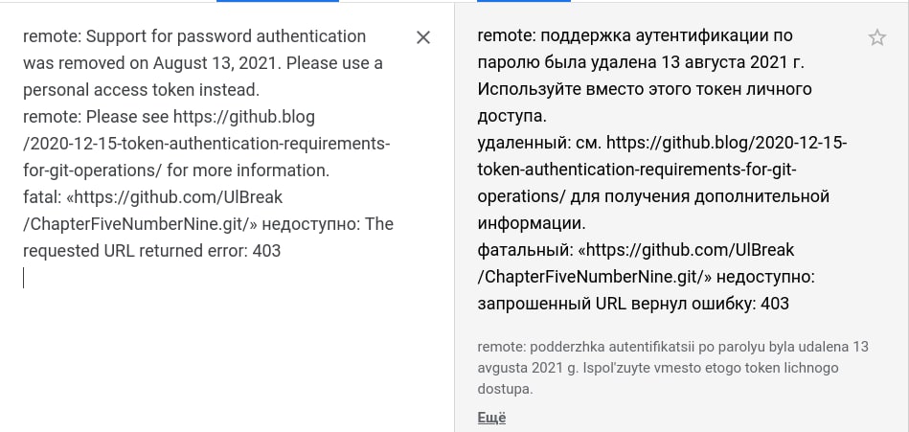Click the 403 error code in source text
The height and width of the screenshot is (432, 909).
pyautogui.click(x=266, y=251)
